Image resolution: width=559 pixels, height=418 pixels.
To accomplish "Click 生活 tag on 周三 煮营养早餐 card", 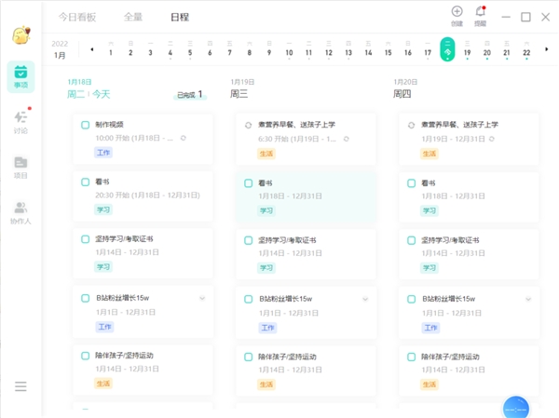I will tap(266, 154).
